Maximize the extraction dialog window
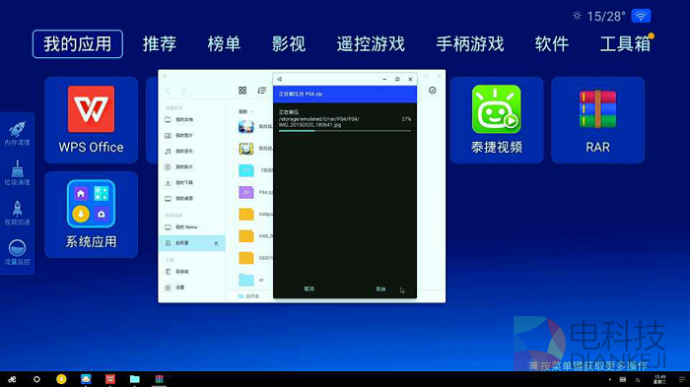This screenshot has height=387, width=690. (x=397, y=79)
